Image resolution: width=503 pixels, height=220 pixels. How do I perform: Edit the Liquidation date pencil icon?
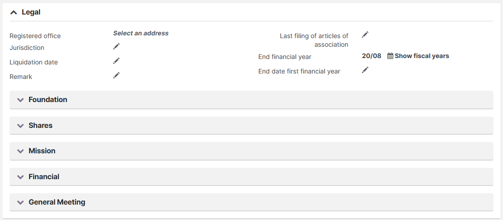pos(116,61)
